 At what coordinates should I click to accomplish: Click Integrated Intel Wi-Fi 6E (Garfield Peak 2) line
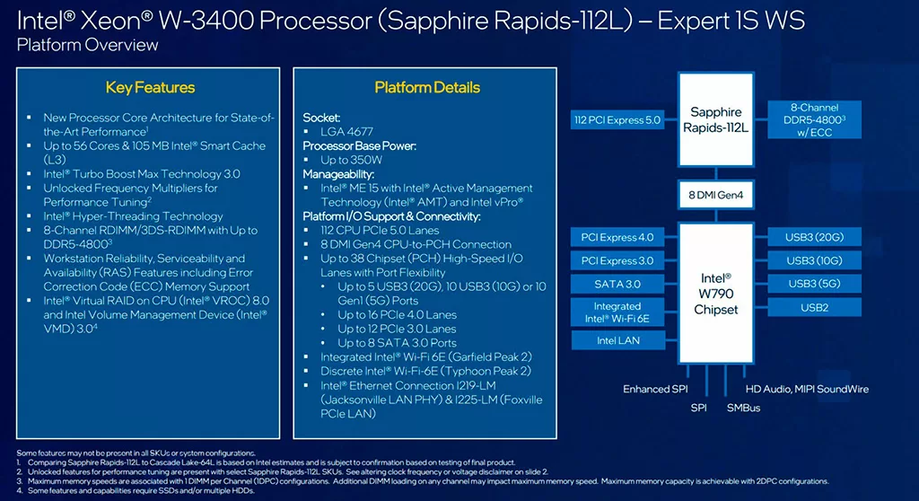tap(426, 356)
